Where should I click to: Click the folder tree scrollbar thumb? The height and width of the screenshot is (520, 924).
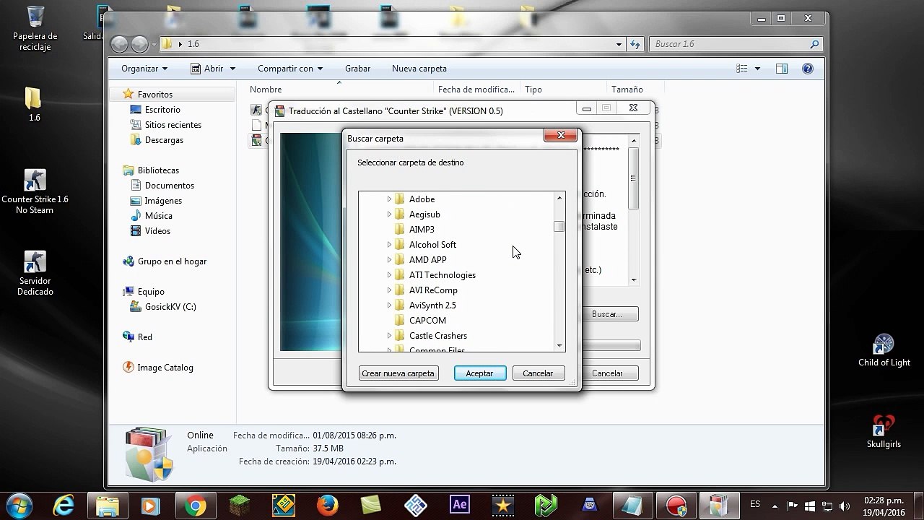click(559, 227)
